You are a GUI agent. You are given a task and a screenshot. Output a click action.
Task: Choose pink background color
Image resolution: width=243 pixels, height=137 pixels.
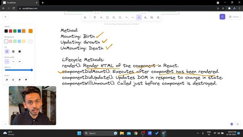(11, 41)
